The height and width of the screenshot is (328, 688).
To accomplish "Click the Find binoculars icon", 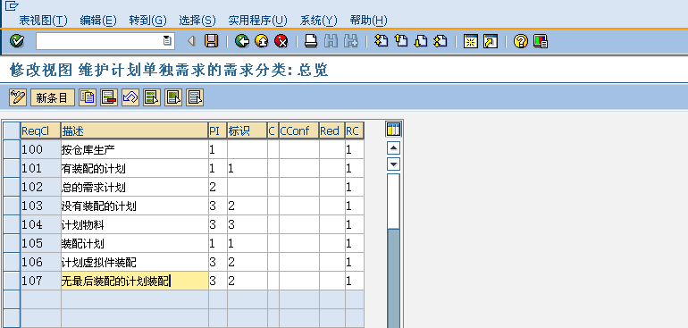I will click(x=331, y=41).
